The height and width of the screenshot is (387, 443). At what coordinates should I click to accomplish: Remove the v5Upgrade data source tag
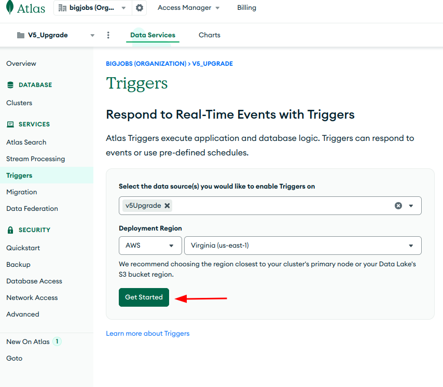(167, 206)
